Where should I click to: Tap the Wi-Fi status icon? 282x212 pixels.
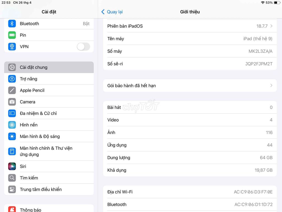[x=263, y=2]
